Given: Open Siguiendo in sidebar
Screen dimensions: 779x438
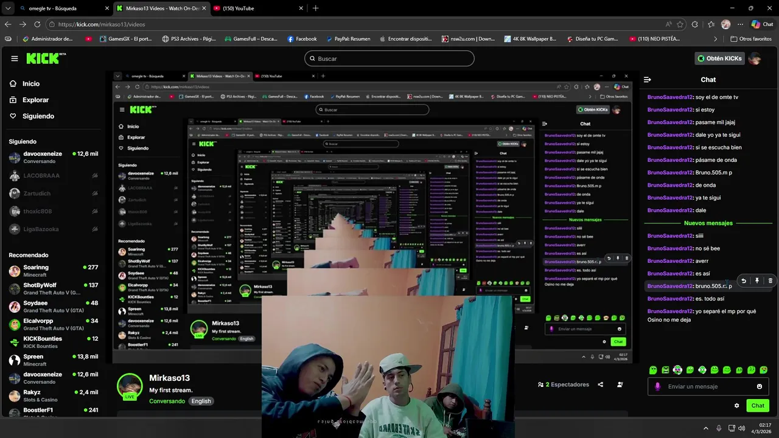Looking at the screenshot, I should (32, 116).
